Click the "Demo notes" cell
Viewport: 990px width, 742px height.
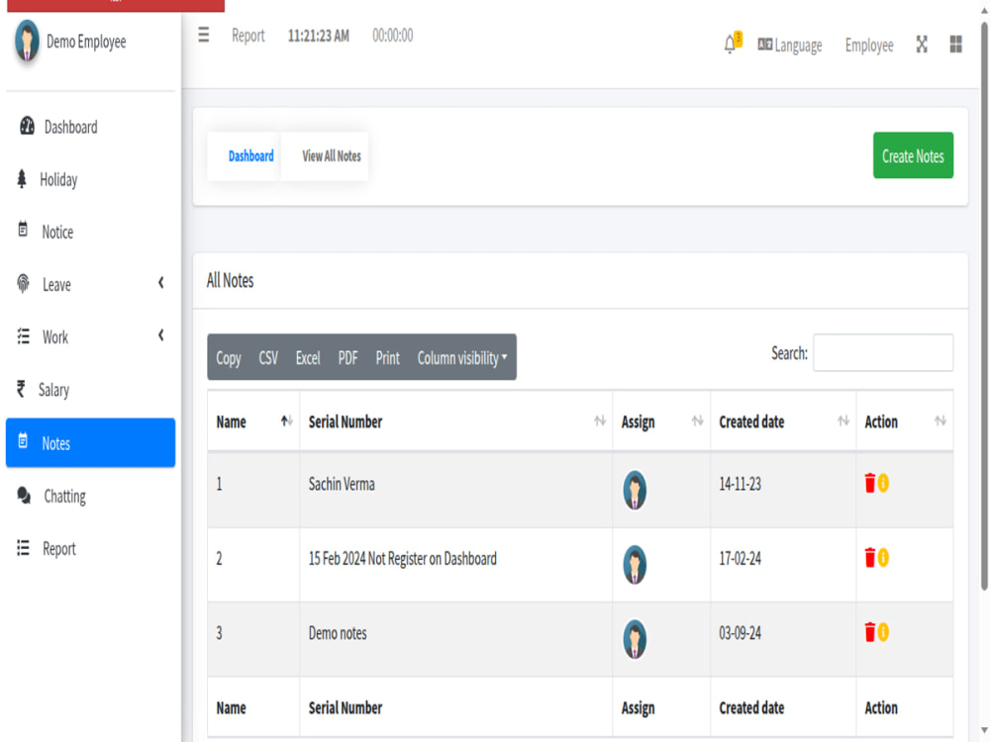[455, 638]
